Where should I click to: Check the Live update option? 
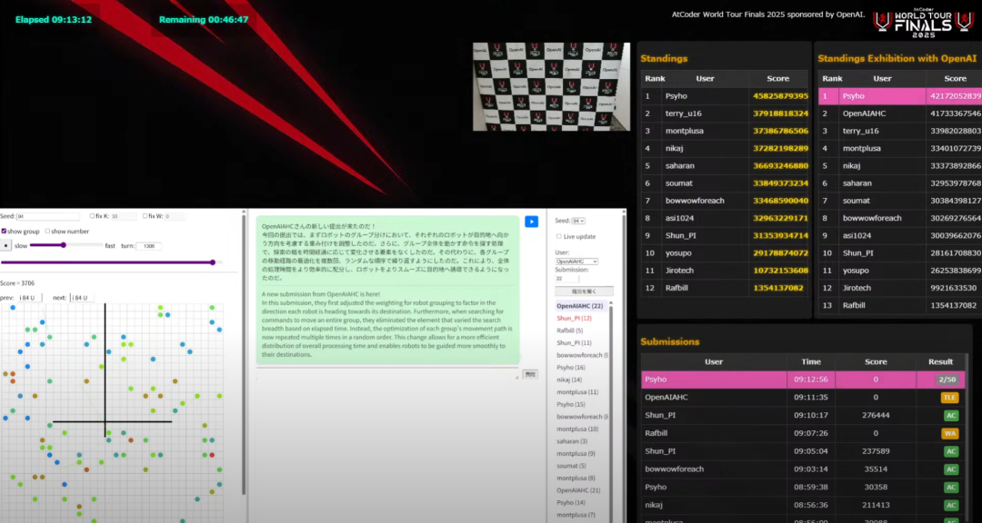558,236
